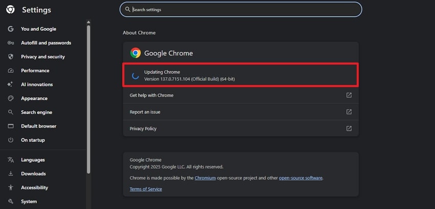Open Appearance settings

[x=34, y=98]
